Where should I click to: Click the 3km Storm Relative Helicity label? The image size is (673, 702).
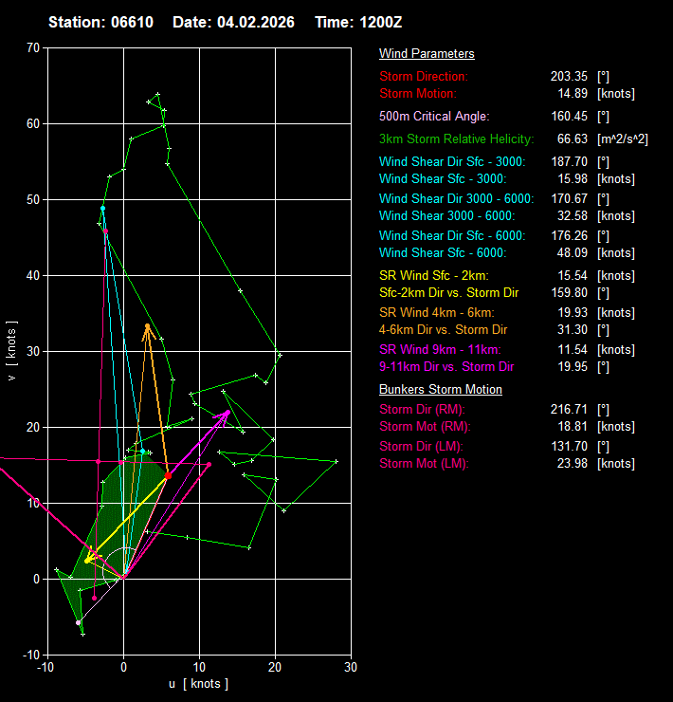tap(456, 139)
